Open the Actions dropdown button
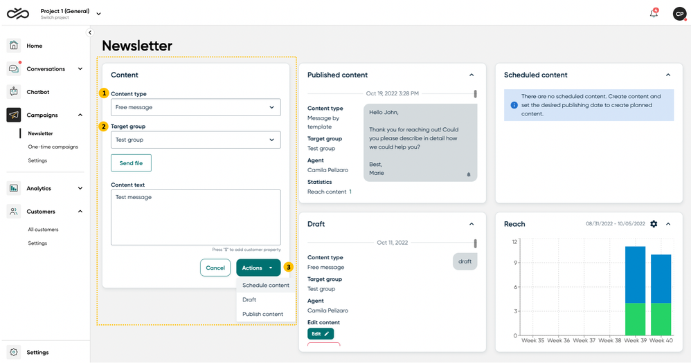Screen dimensions: 691x363 point(258,268)
